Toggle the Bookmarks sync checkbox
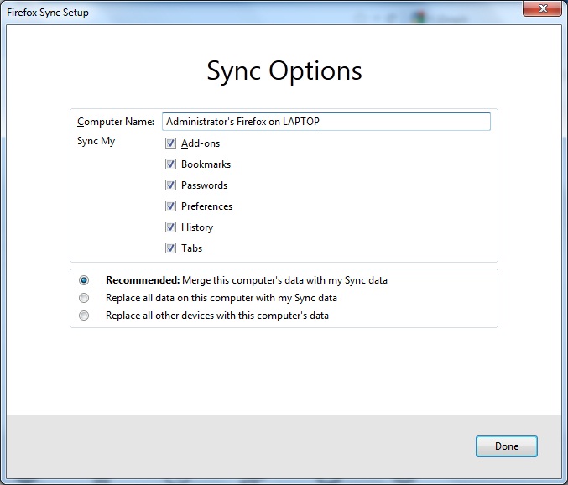The width and height of the screenshot is (568, 485). [170, 164]
